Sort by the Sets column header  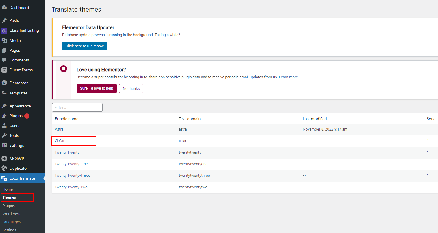click(430, 119)
